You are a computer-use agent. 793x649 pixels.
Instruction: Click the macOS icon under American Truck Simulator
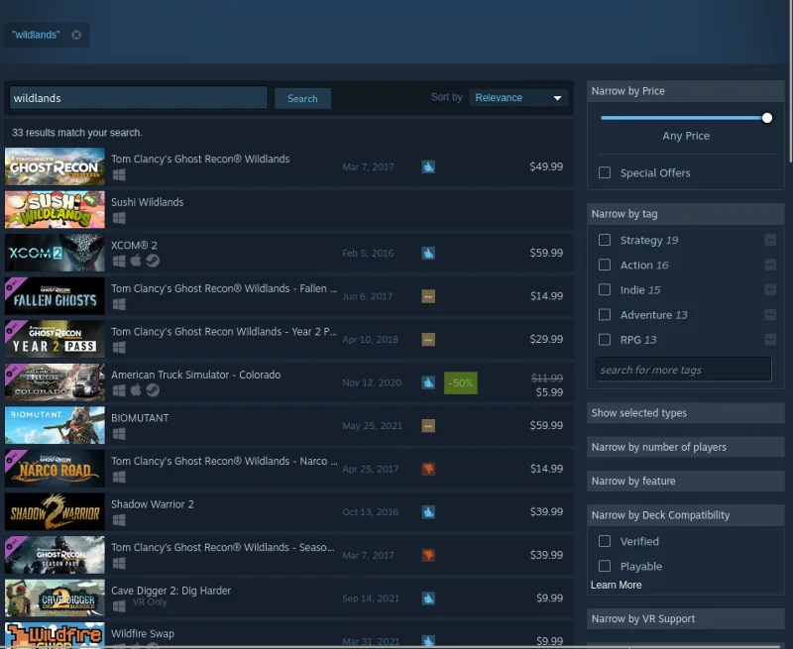(x=136, y=390)
